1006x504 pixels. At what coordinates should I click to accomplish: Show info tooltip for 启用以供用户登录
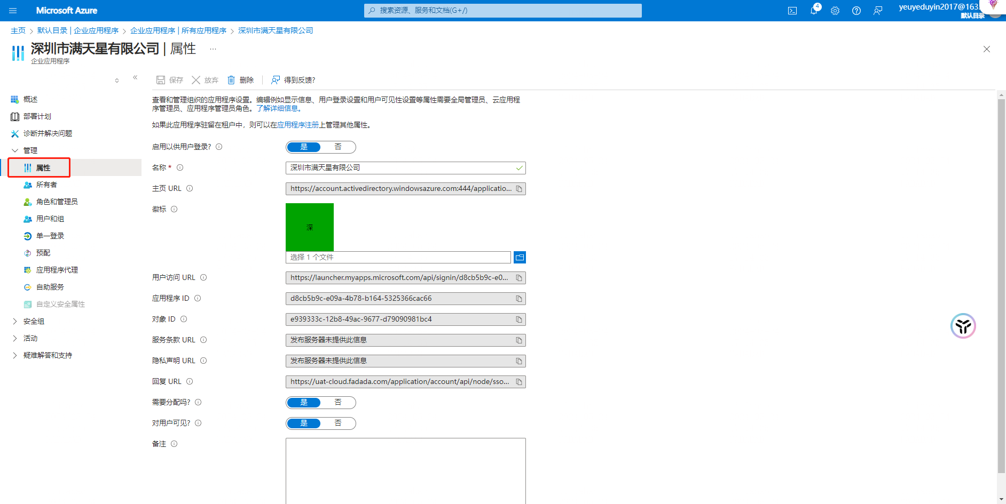click(219, 147)
